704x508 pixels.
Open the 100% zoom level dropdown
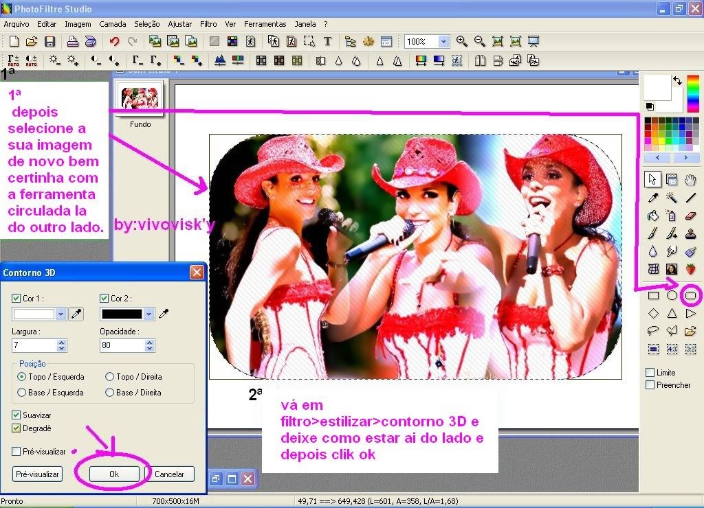click(x=443, y=41)
